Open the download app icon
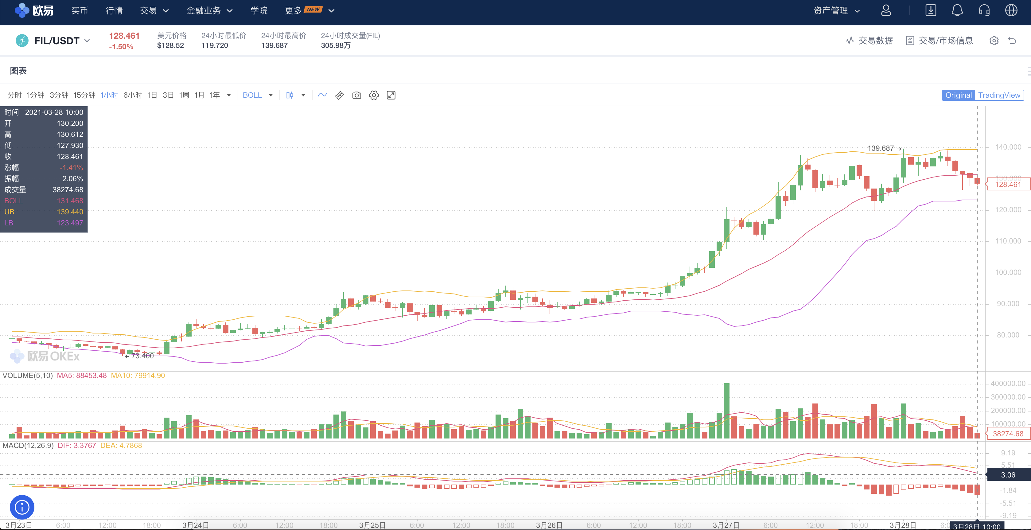The image size is (1031, 530). click(x=931, y=10)
